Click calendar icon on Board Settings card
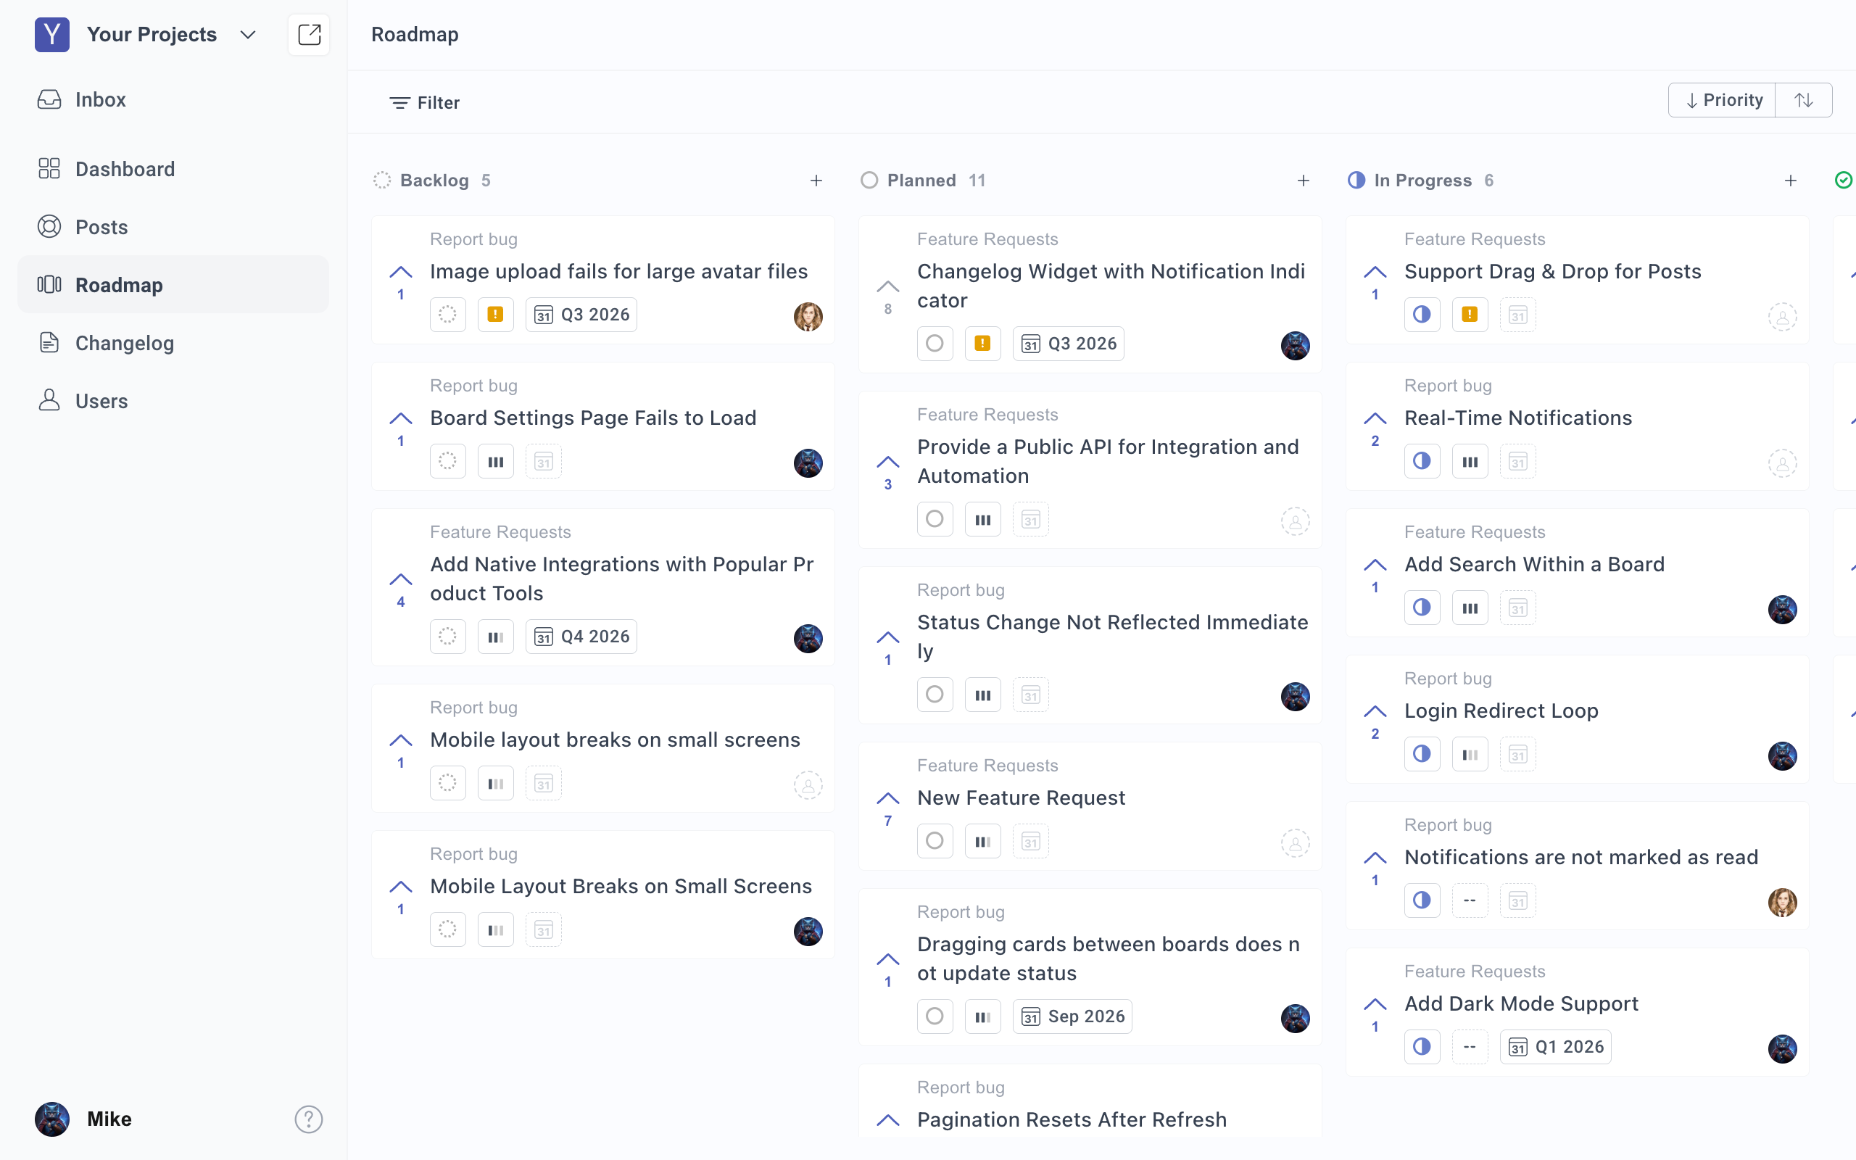 coord(543,462)
